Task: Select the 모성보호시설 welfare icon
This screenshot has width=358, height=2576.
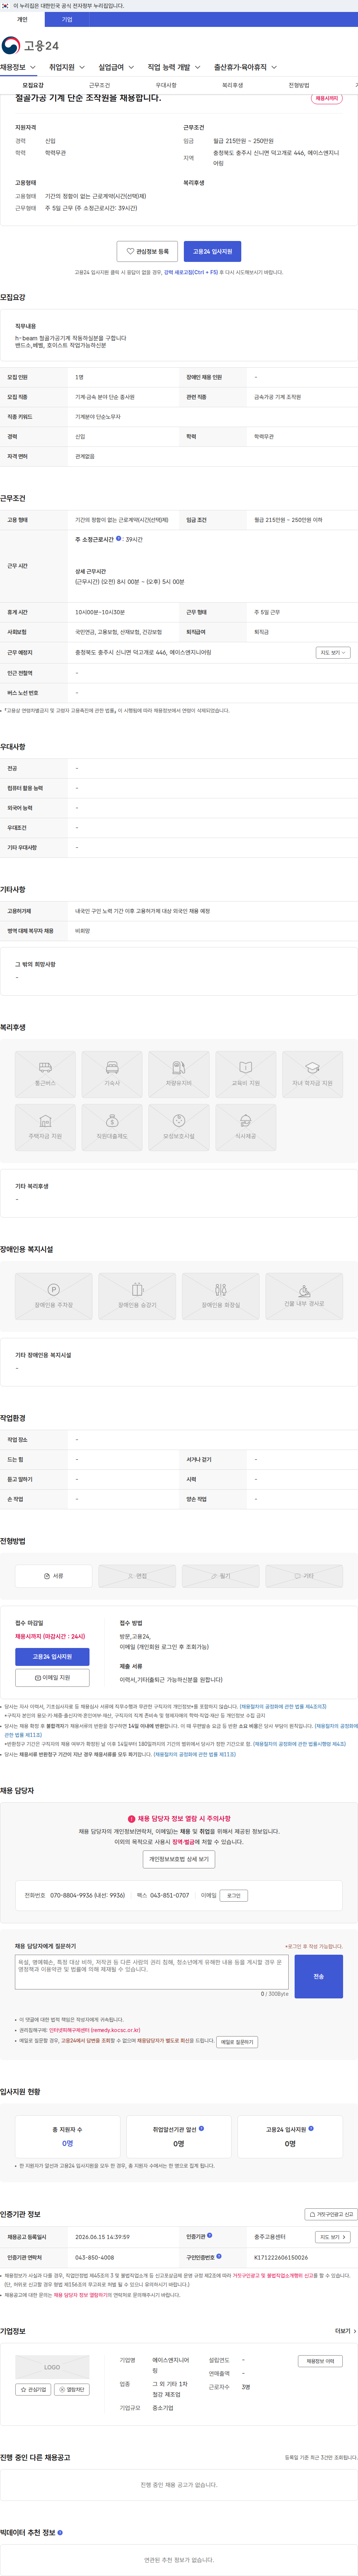Action: 179,1127
